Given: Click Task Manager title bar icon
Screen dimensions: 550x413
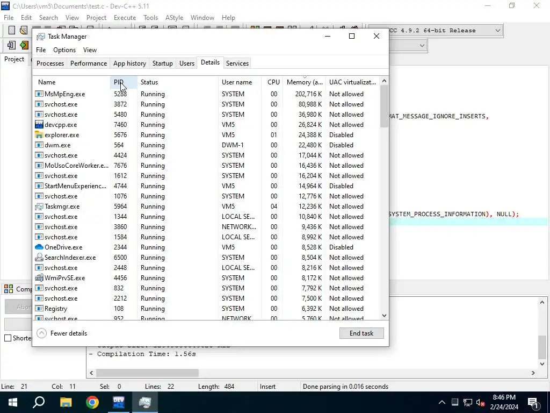Looking at the screenshot, I should (41, 37).
